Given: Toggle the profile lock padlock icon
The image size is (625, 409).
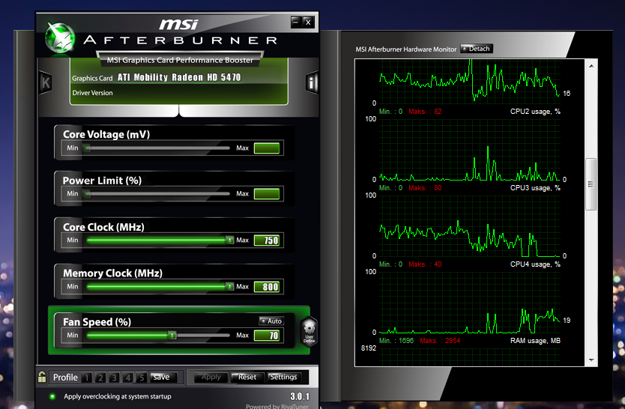Looking at the screenshot, I should 42,377.
